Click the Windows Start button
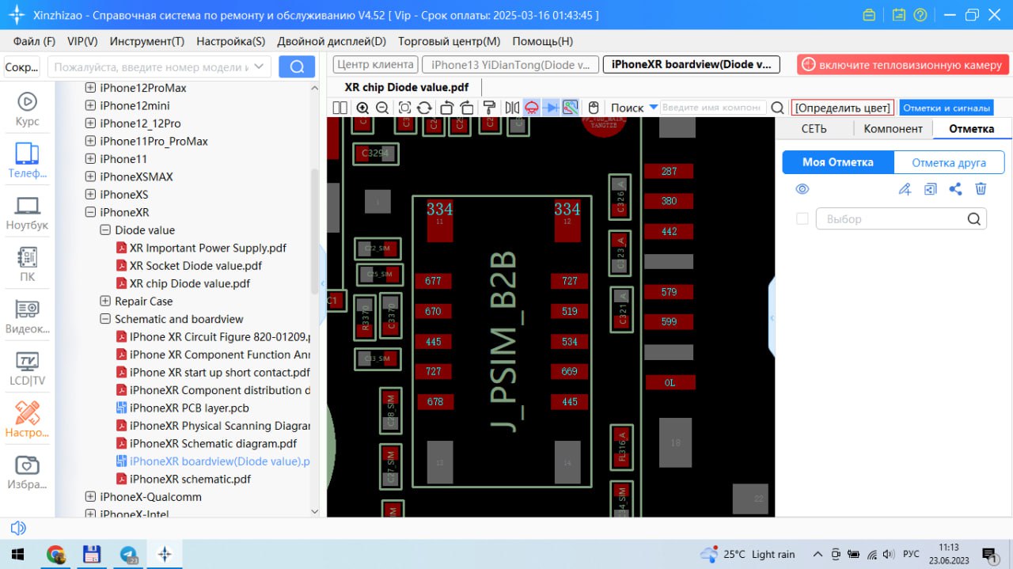1013x569 pixels. click(x=17, y=554)
